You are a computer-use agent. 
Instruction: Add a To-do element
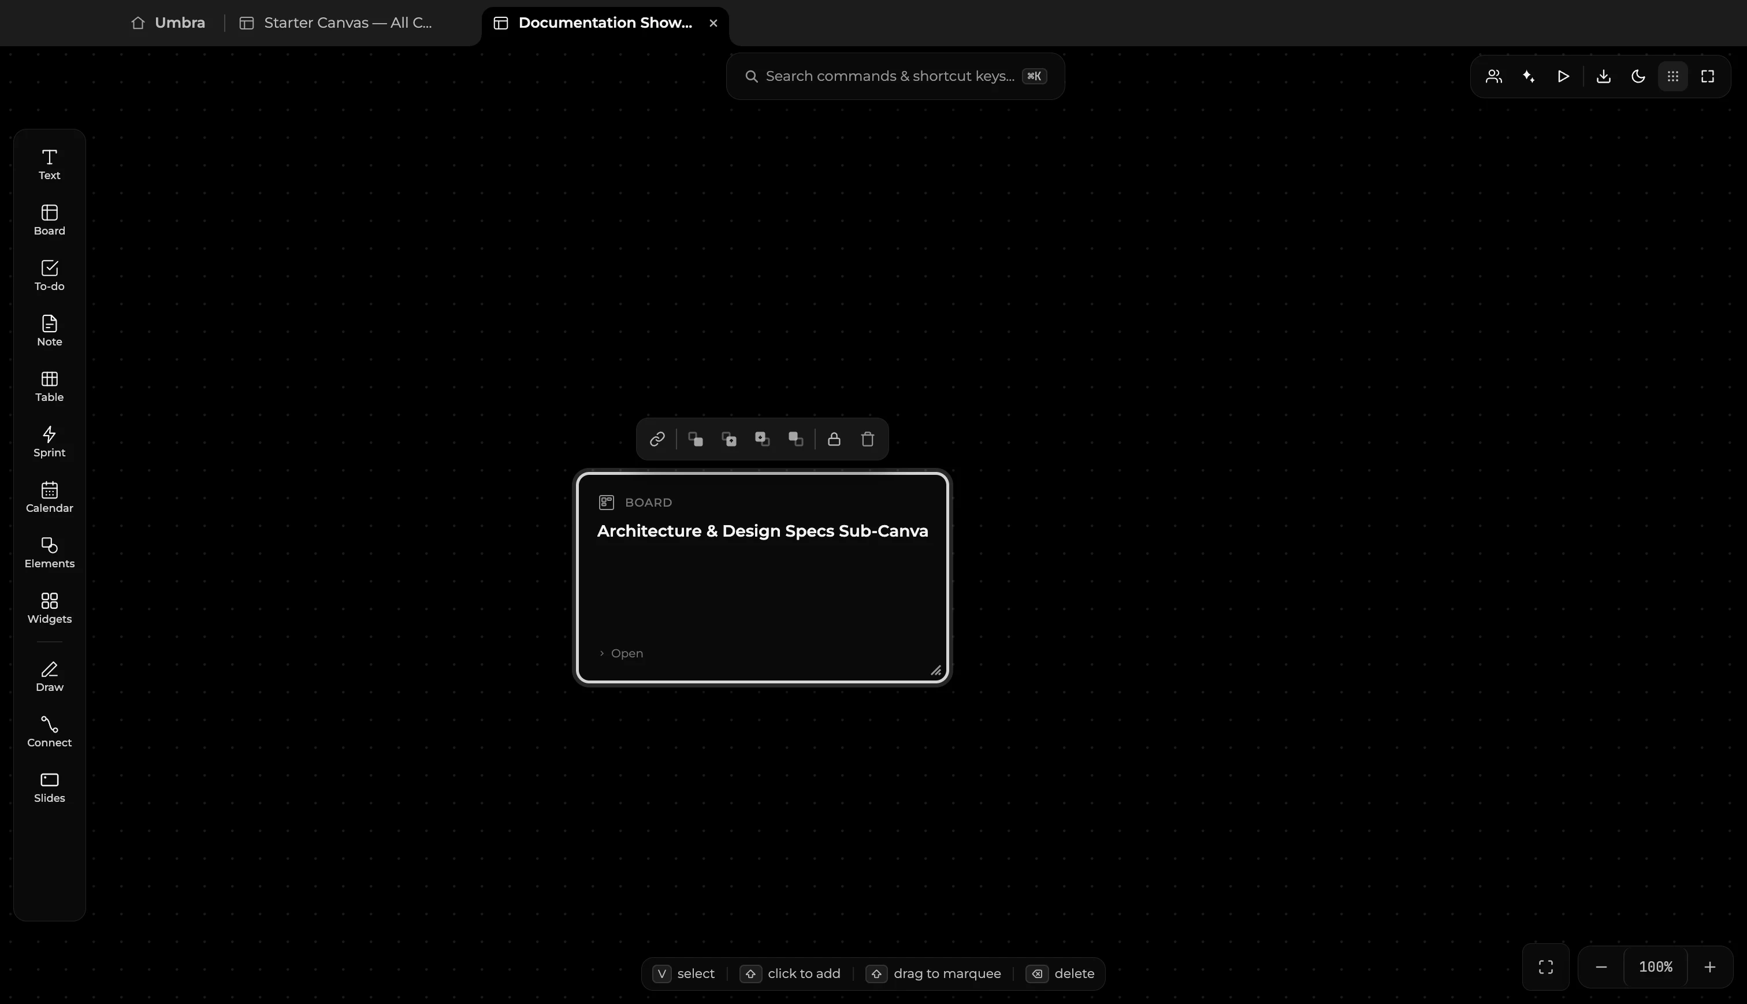49,276
